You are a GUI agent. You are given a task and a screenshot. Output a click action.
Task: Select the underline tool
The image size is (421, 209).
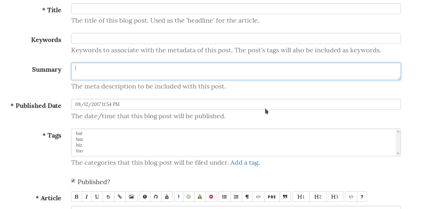click(x=97, y=196)
